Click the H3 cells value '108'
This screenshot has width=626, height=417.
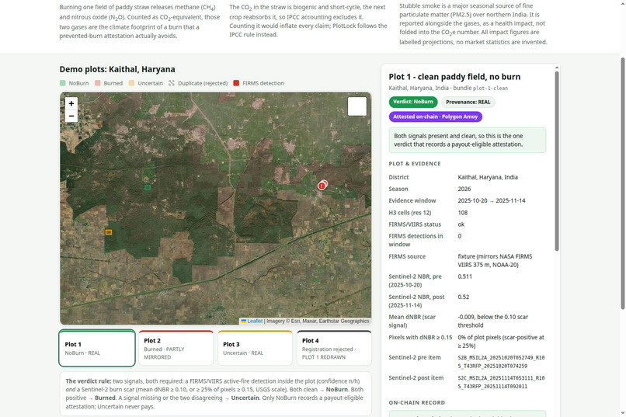pyautogui.click(x=463, y=213)
